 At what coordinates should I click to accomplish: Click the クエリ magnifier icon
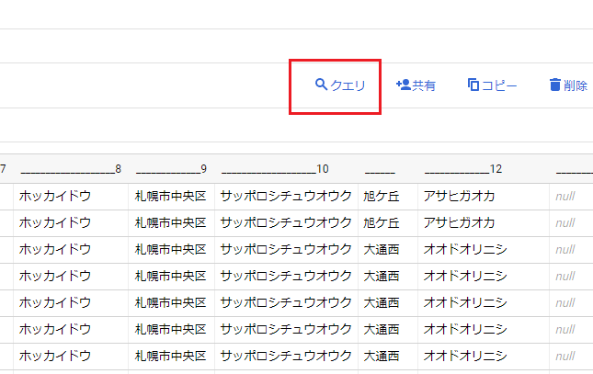coord(321,85)
